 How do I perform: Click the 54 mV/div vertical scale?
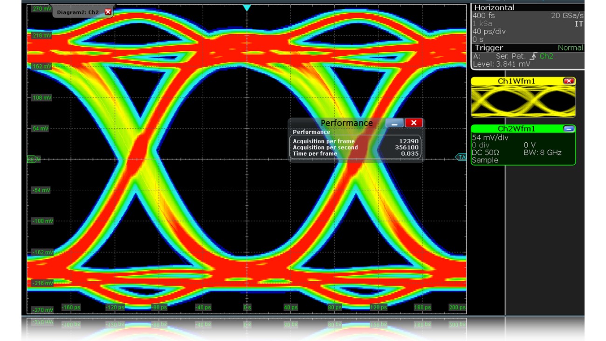(x=490, y=138)
